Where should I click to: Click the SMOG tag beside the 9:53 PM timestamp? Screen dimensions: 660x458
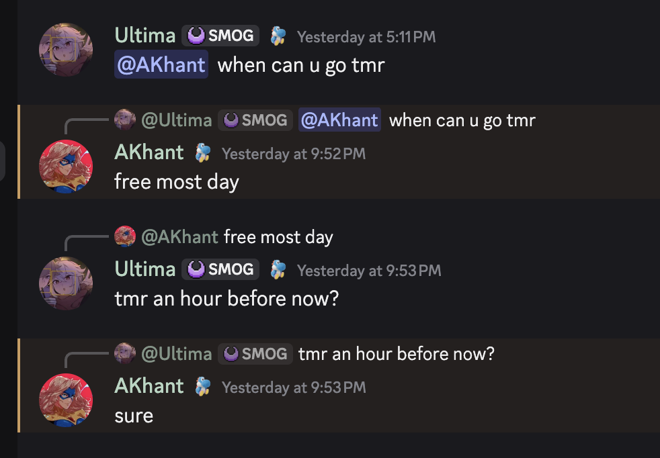tap(220, 269)
